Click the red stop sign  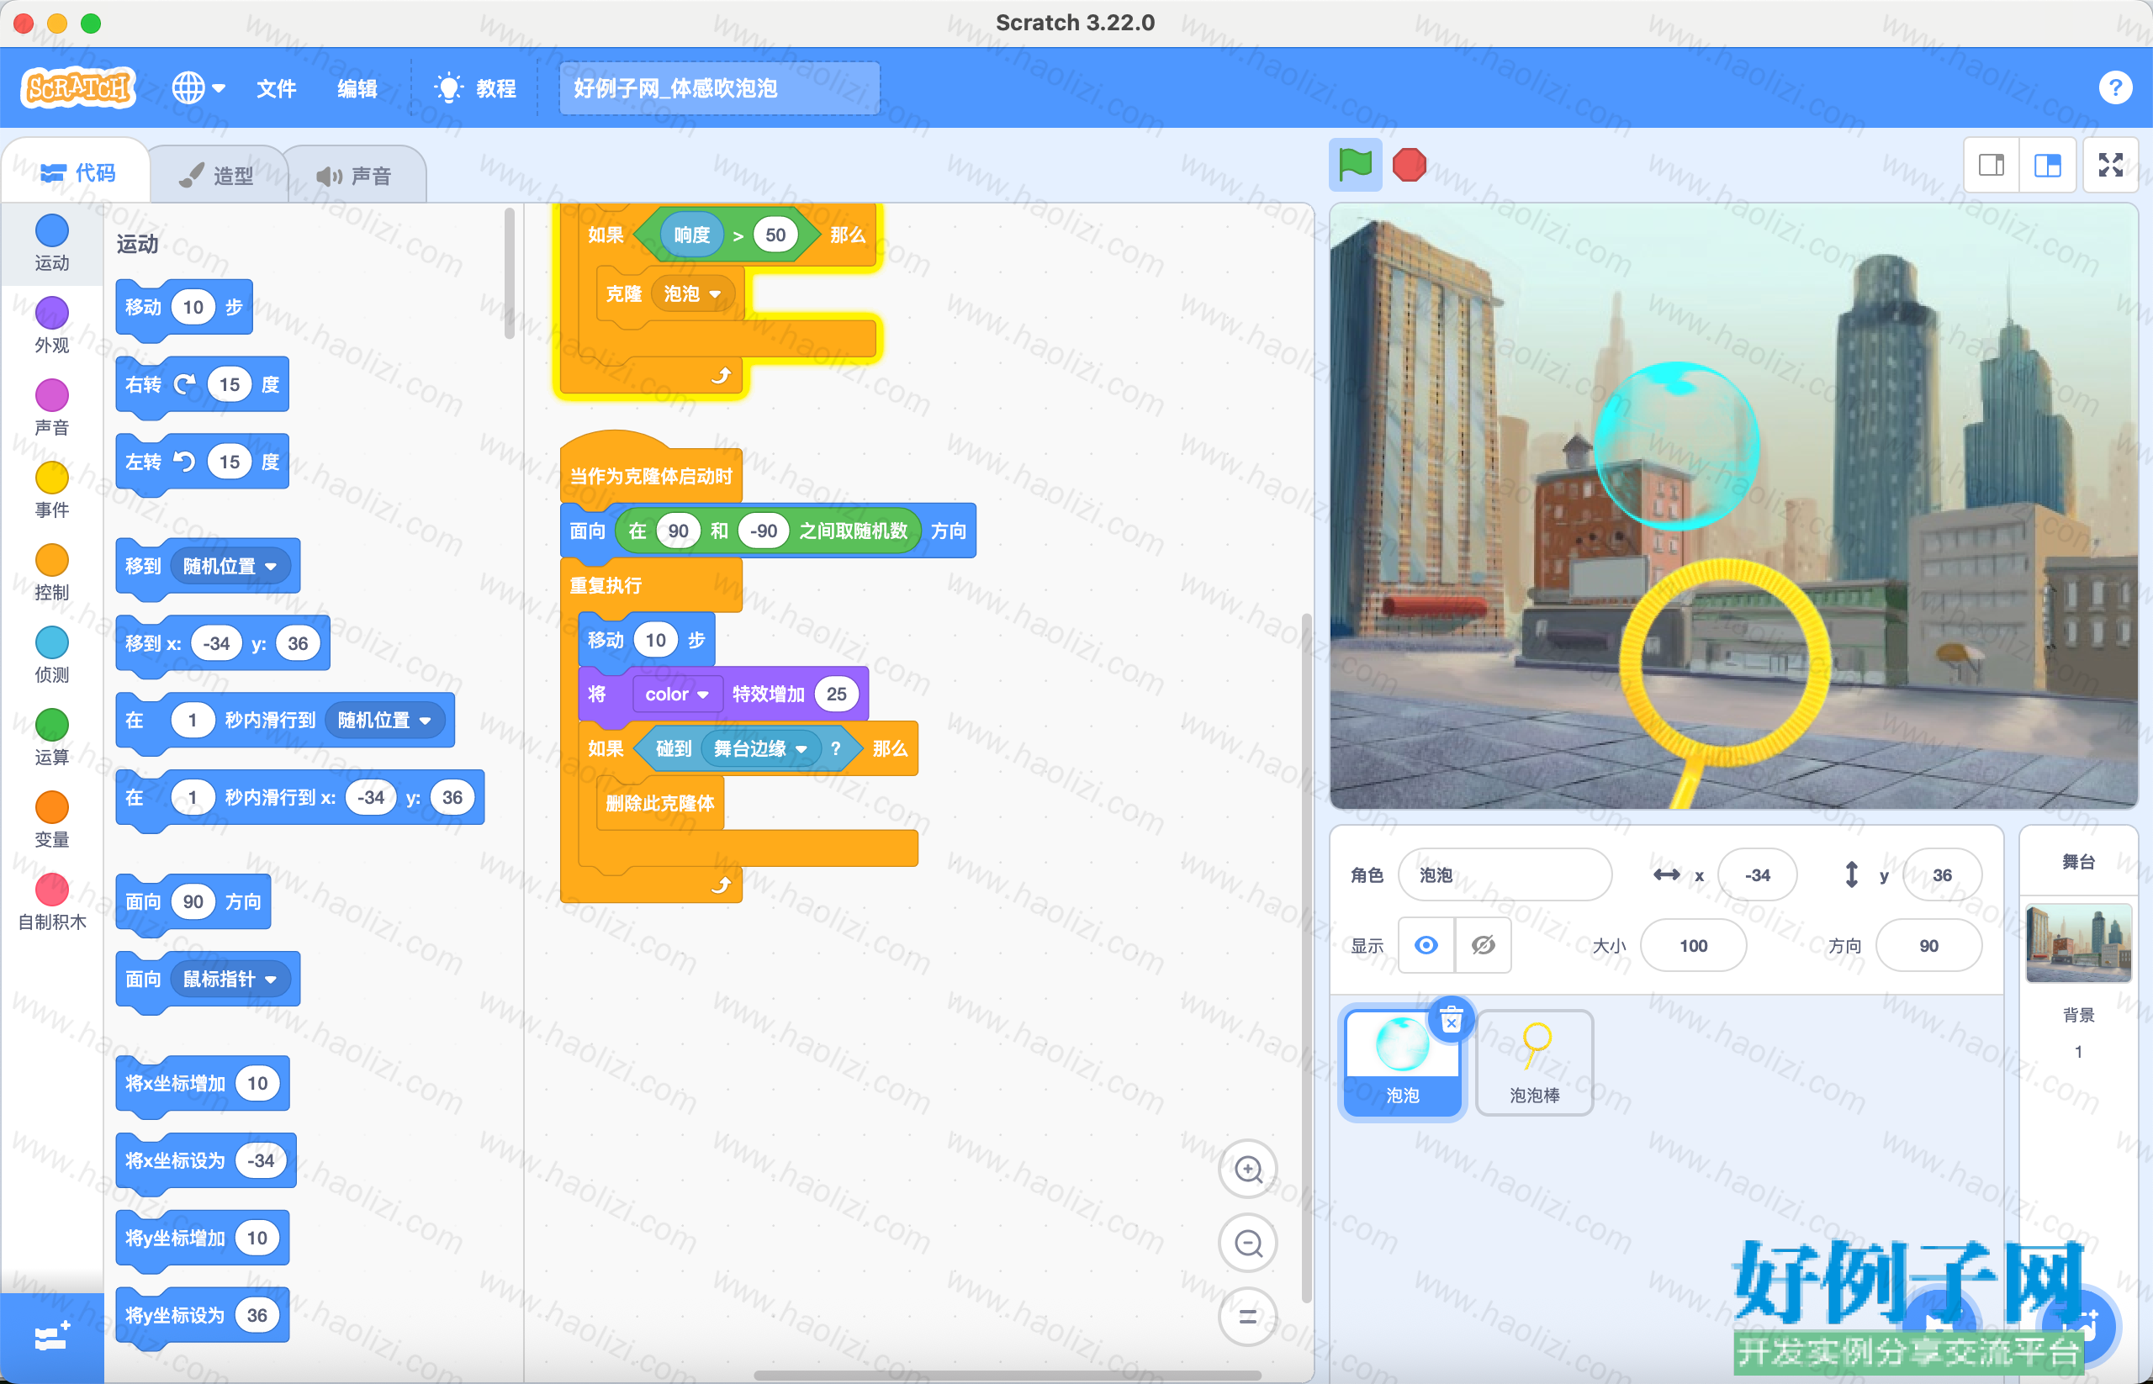[x=1409, y=166]
